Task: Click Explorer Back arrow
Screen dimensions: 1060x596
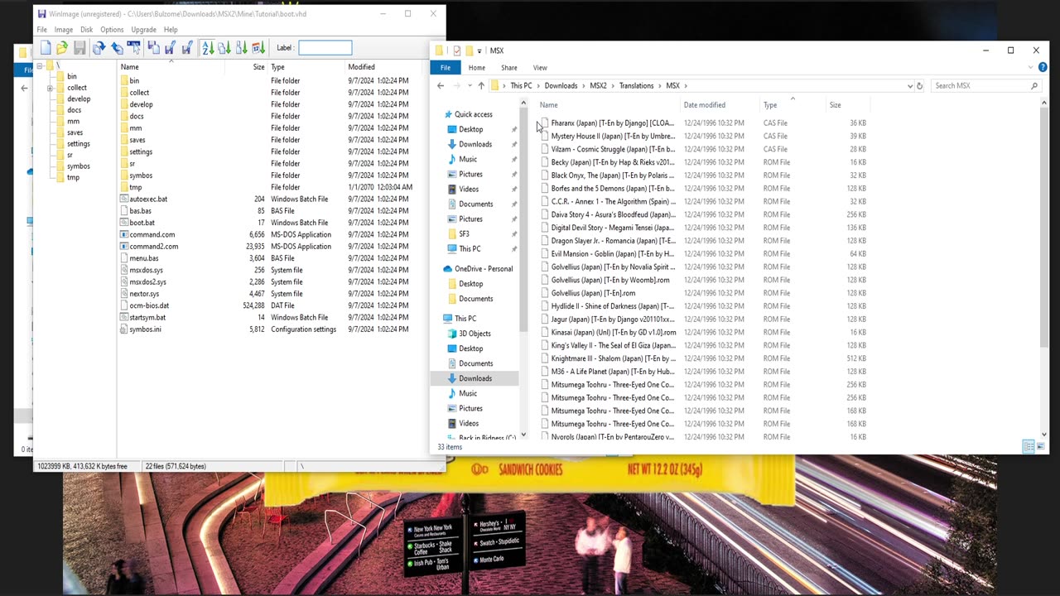Action: 441,86
